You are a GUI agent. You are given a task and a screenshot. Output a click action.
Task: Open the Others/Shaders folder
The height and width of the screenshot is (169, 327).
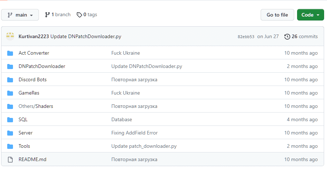(x=36, y=106)
